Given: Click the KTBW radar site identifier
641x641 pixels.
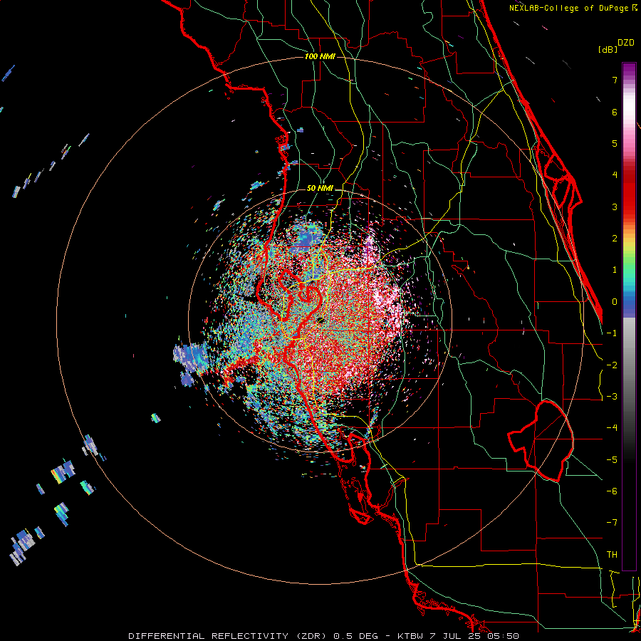Looking at the screenshot, I should 410,636.
